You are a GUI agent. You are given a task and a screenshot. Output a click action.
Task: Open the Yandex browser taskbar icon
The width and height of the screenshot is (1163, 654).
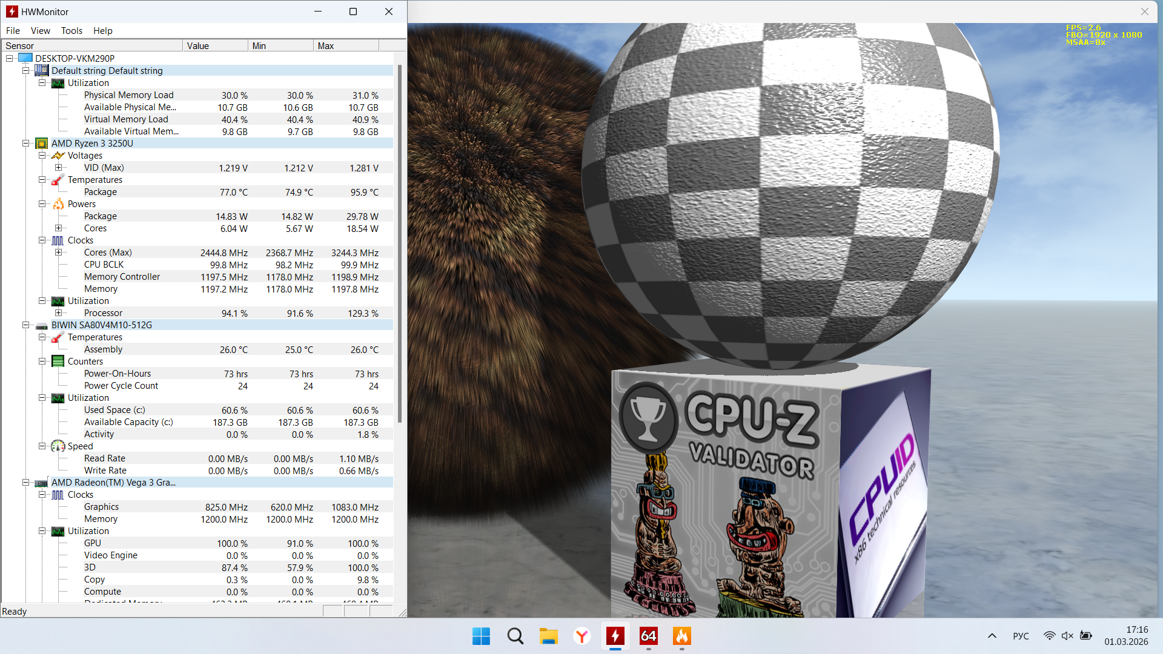(x=581, y=636)
